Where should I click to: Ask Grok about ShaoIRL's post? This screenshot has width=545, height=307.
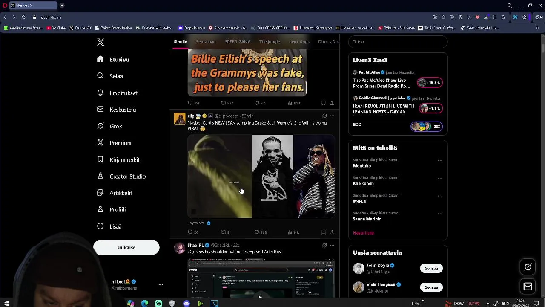[324, 245]
